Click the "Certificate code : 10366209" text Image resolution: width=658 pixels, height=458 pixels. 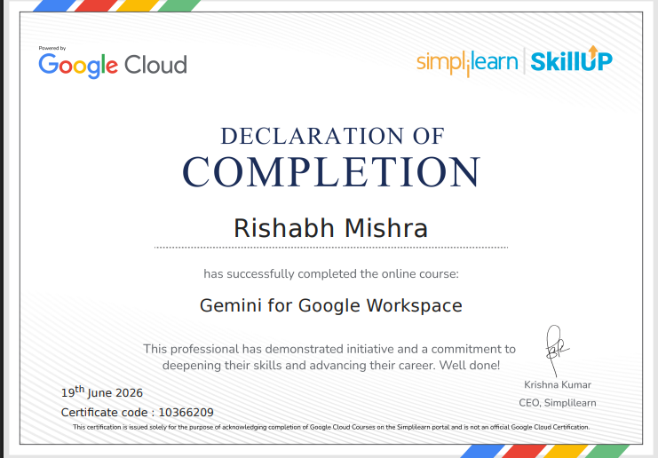138,413
